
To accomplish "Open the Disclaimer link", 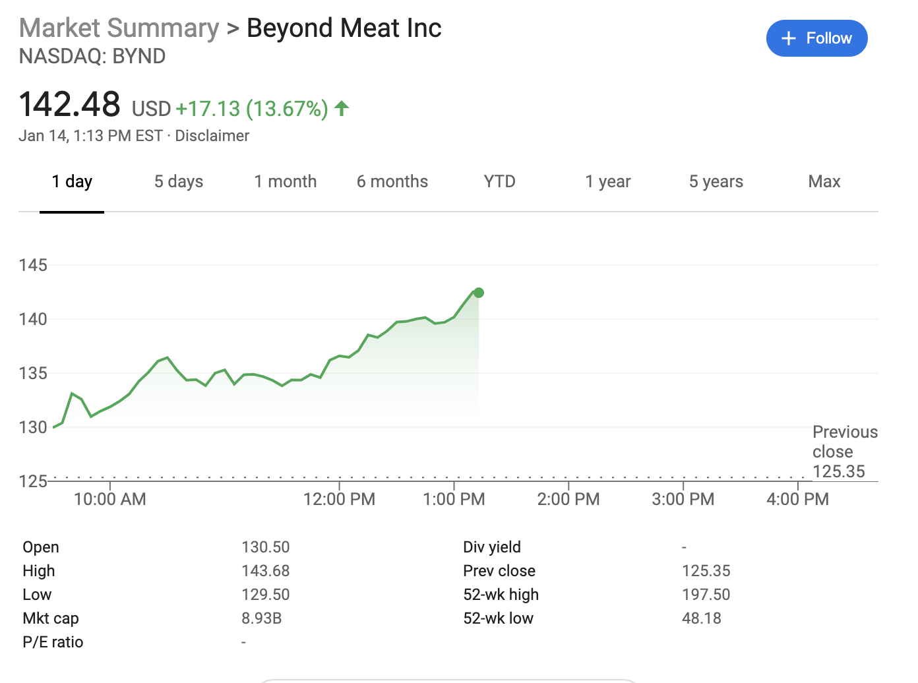I will click(x=212, y=136).
